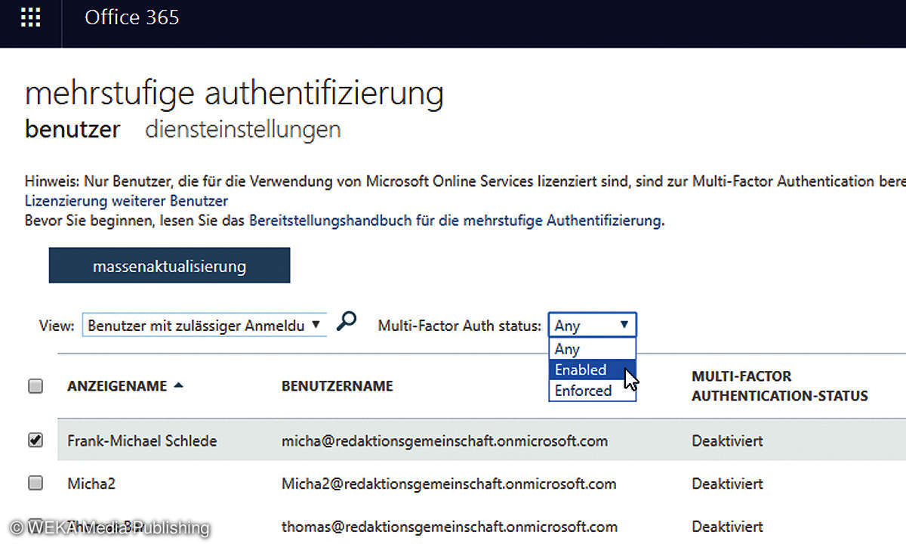906x544 pixels.
Task: Switch to the benutzer tab
Action: [x=72, y=130]
